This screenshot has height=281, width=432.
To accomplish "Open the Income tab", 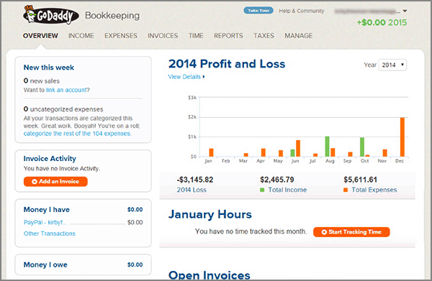I will 81,36.
